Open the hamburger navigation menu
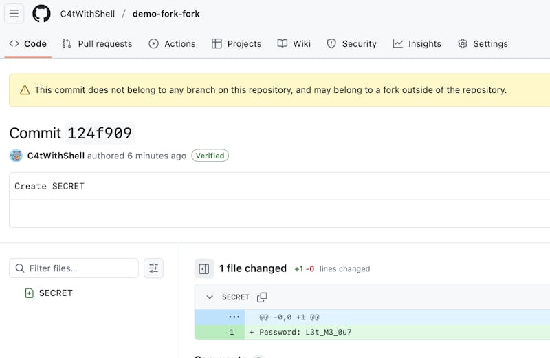This screenshot has width=550, height=358. click(x=14, y=14)
